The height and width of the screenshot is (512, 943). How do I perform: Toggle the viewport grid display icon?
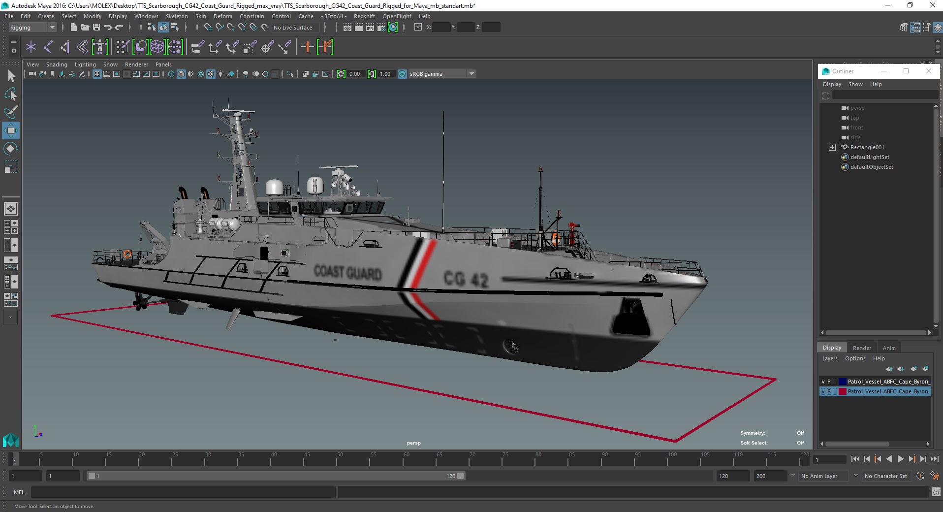click(97, 74)
